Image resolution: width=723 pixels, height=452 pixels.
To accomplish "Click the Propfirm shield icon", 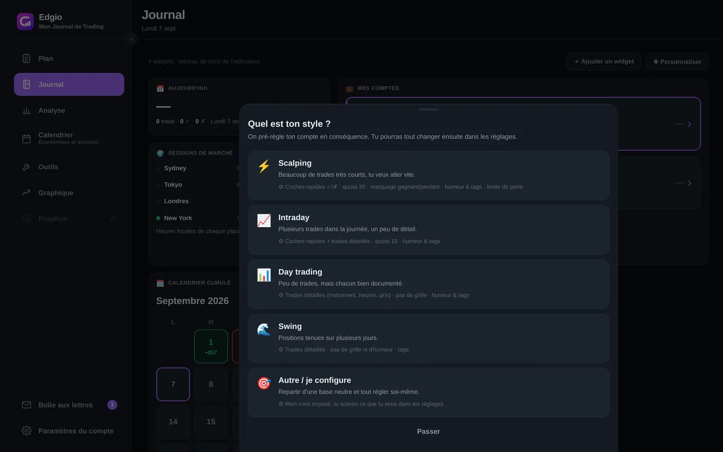I will coord(27,219).
